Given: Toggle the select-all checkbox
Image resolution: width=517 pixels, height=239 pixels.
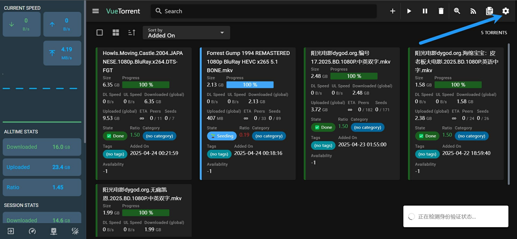Looking at the screenshot, I should (100, 33).
